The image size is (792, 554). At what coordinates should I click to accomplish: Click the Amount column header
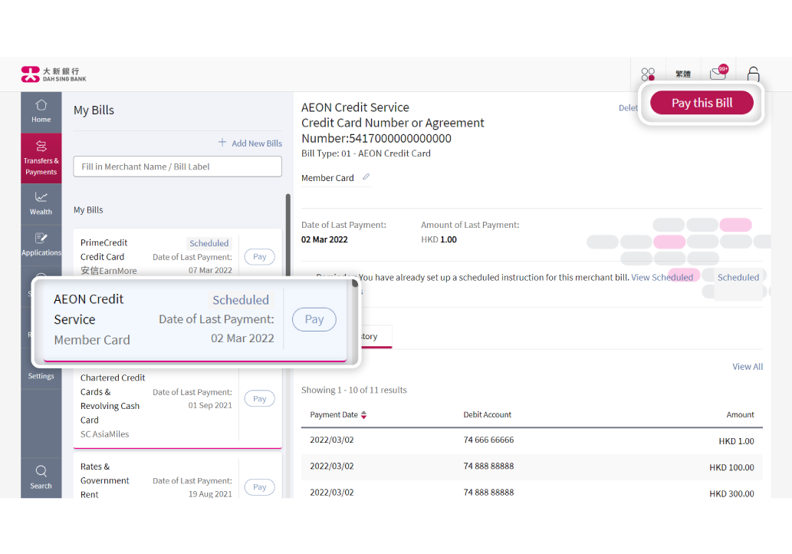(740, 414)
